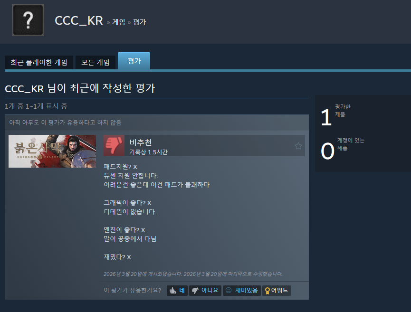The width and height of the screenshot is (411, 312).
Task: Give an 어워드 using the ribbon button
Action: (x=277, y=291)
